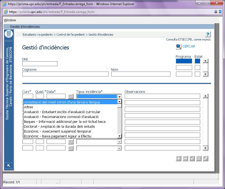Open the Window menu
The height and width of the screenshot is (189, 225).
coord(10,20)
